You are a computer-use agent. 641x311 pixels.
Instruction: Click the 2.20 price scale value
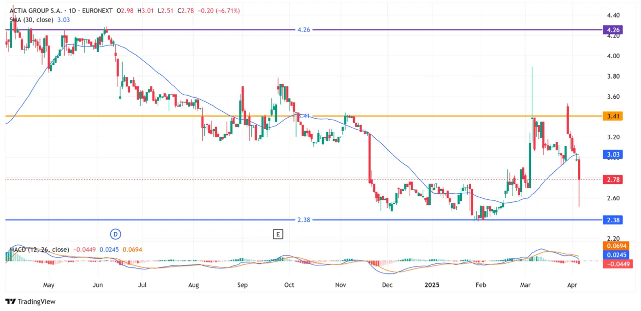click(613, 239)
